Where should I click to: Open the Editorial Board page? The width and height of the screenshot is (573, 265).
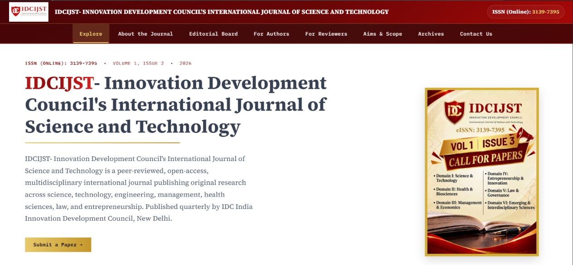click(214, 34)
